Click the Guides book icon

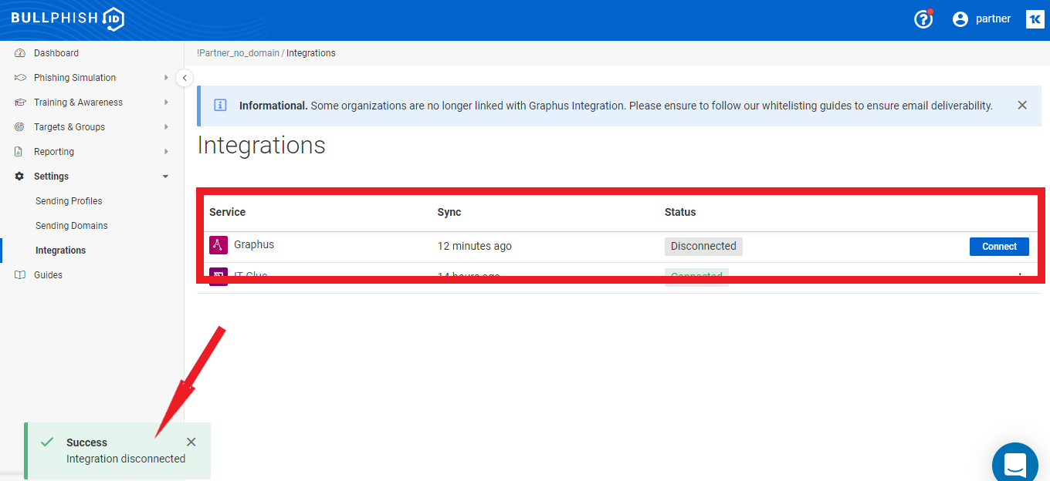pyautogui.click(x=20, y=275)
